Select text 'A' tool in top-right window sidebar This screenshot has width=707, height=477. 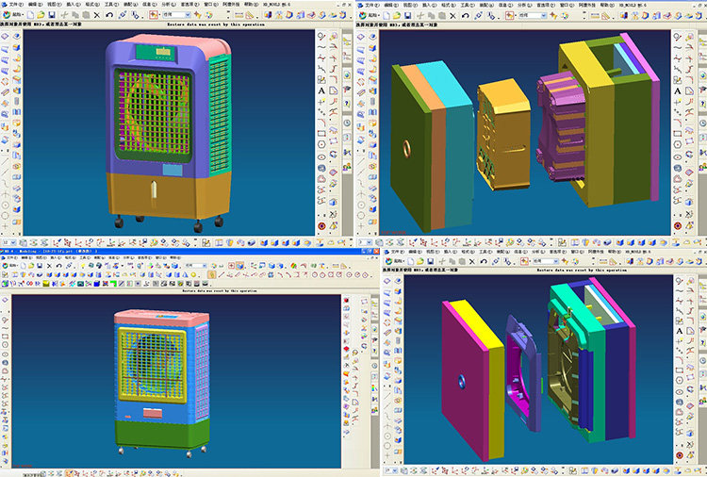(677, 90)
